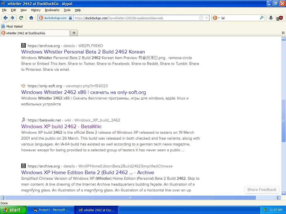
Task: Click the vertical scrollbar down arrow
Action: pos(283,193)
